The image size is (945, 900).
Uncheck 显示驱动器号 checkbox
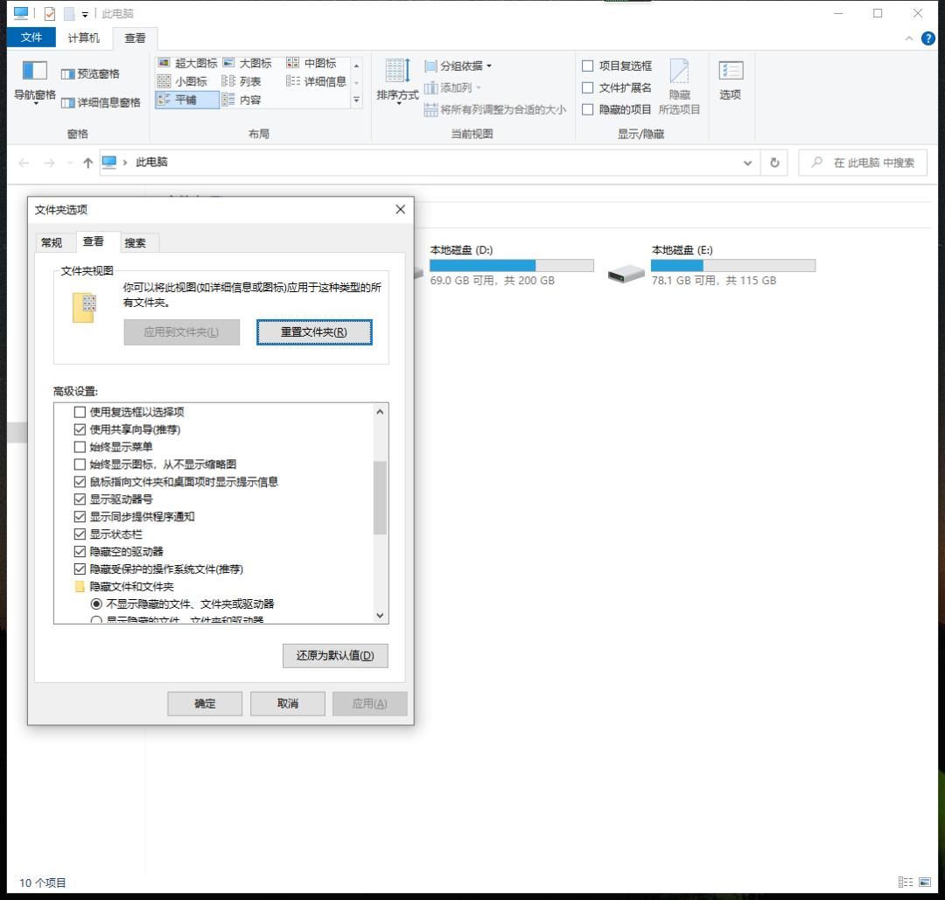(x=80, y=499)
